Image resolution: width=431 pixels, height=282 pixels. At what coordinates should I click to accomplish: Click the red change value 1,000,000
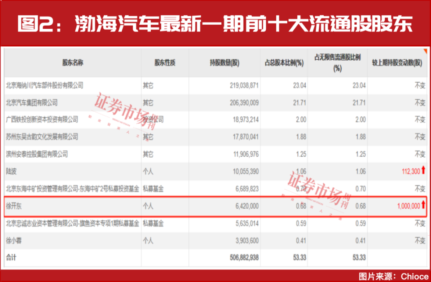[x=409, y=206]
